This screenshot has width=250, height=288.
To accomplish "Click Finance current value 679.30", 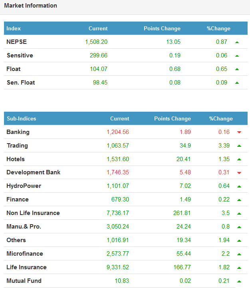I will [120, 199].
